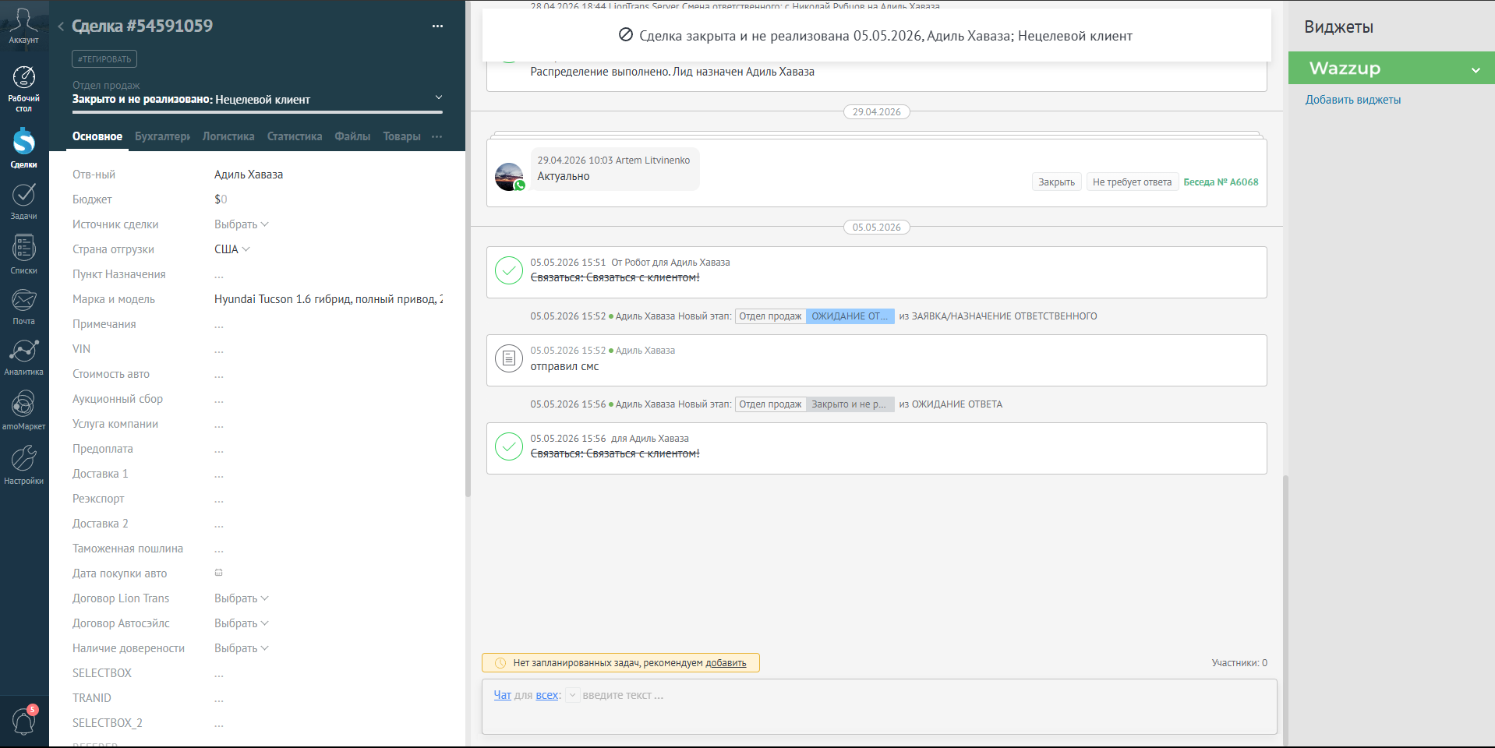Click the Таможенная пошлина field value
Viewport: 1495px width, 748px height.
coord(219,549)
